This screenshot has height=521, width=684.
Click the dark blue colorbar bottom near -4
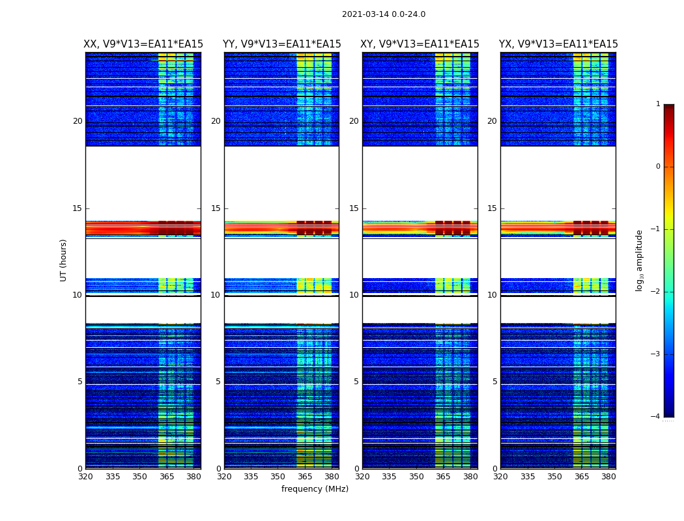(669, 412)
